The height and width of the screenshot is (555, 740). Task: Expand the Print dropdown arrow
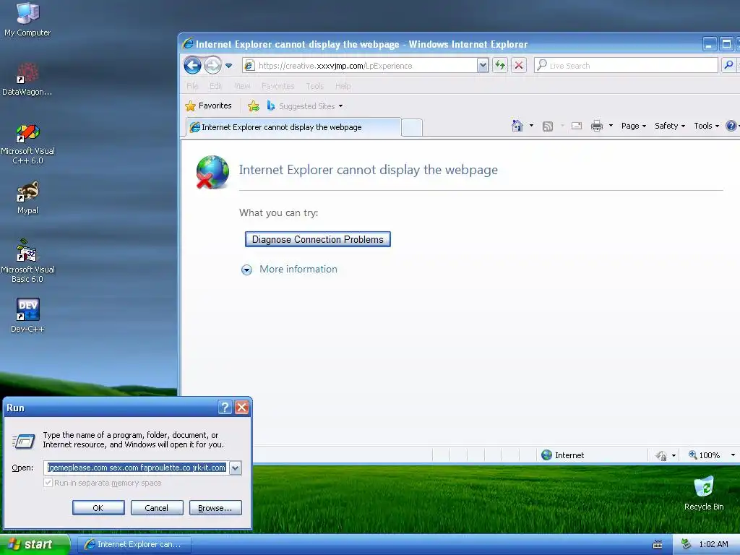611,126
